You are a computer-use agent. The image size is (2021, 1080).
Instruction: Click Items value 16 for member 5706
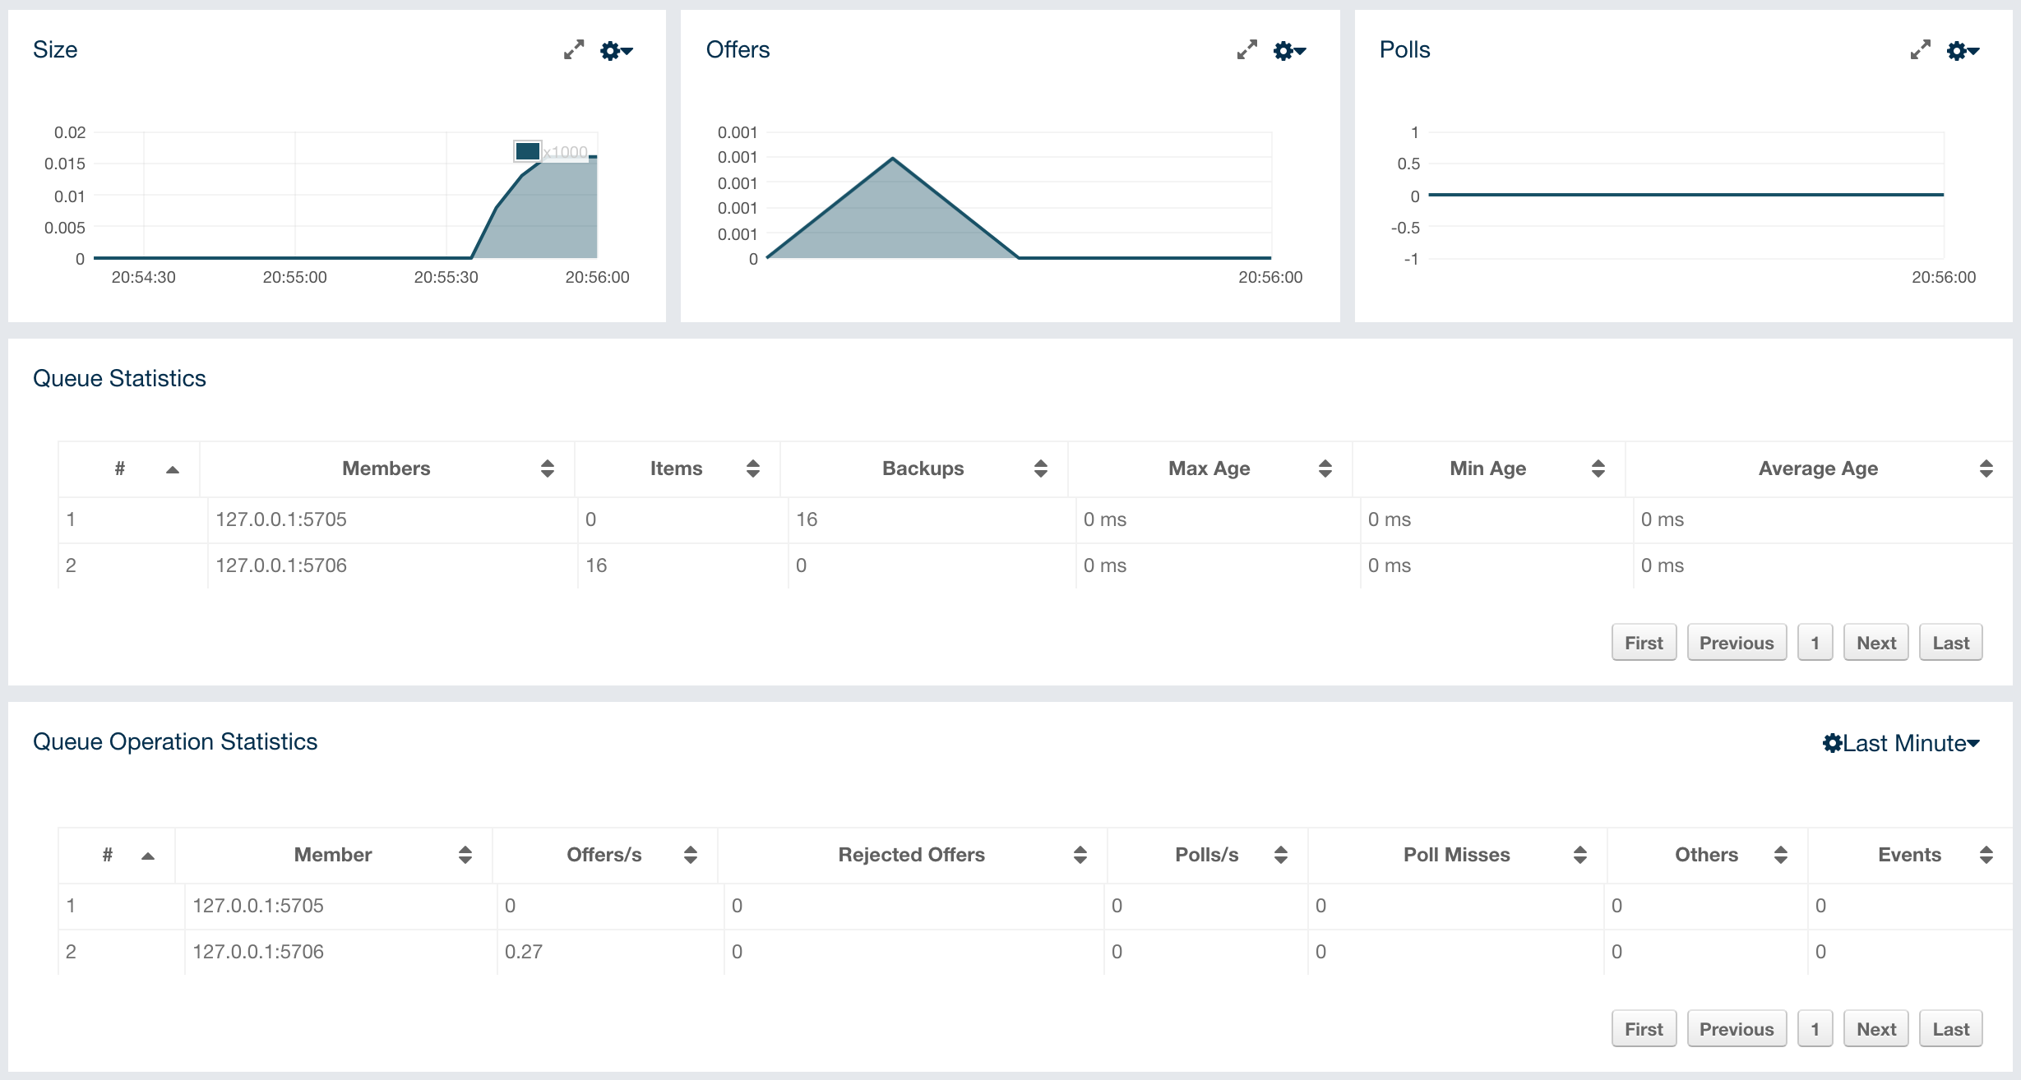[596, 565]
